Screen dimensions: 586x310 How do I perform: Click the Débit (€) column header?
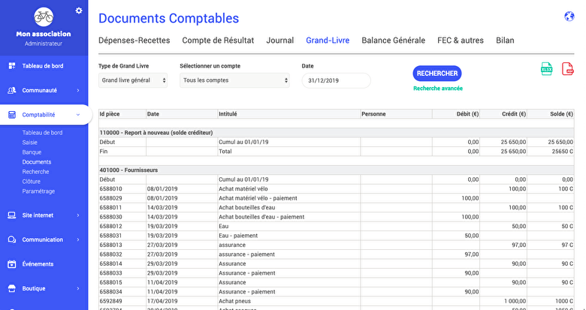point(456,114)
